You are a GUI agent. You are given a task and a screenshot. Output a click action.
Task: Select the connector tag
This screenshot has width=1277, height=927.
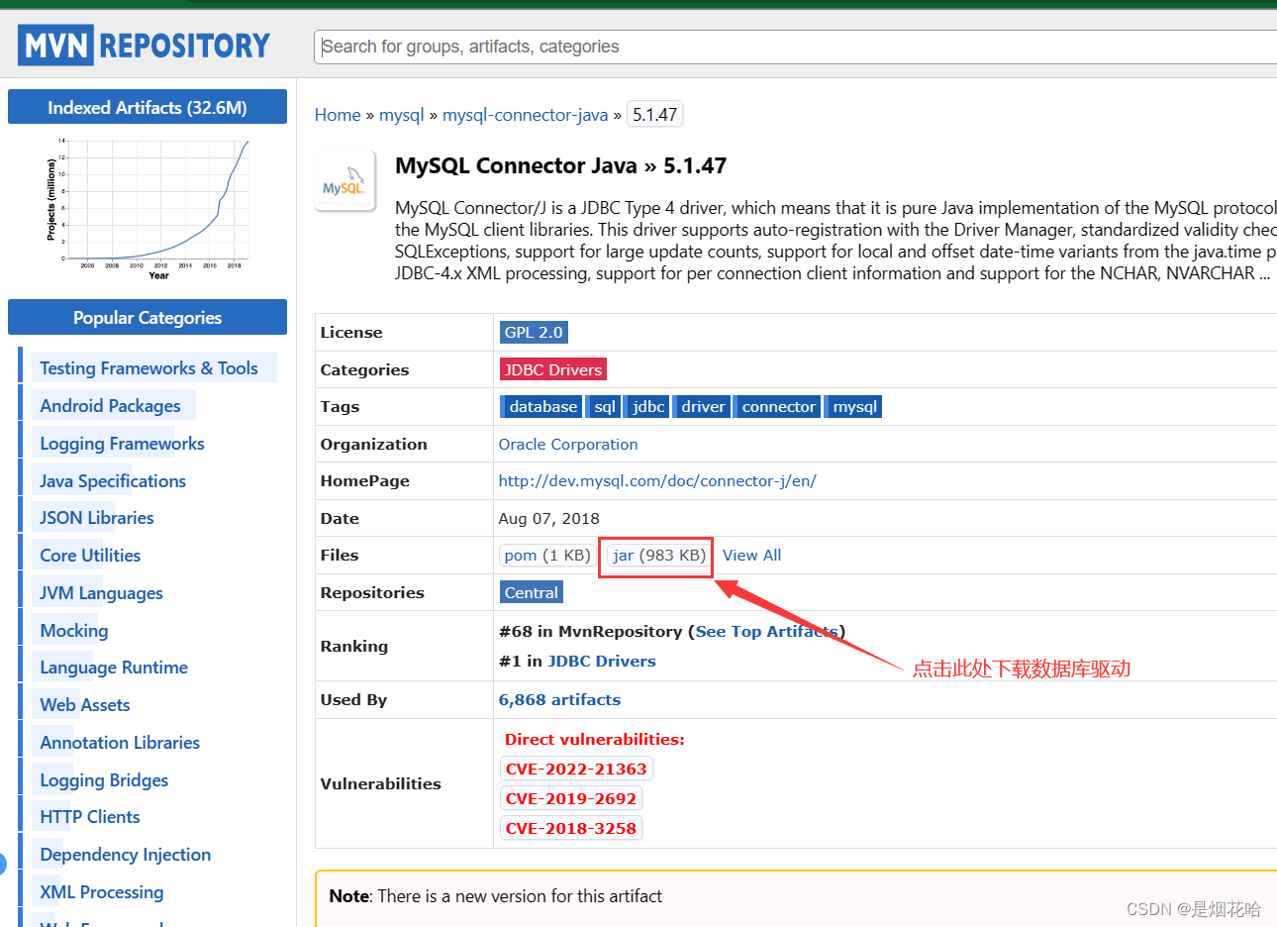click(777, 407)
